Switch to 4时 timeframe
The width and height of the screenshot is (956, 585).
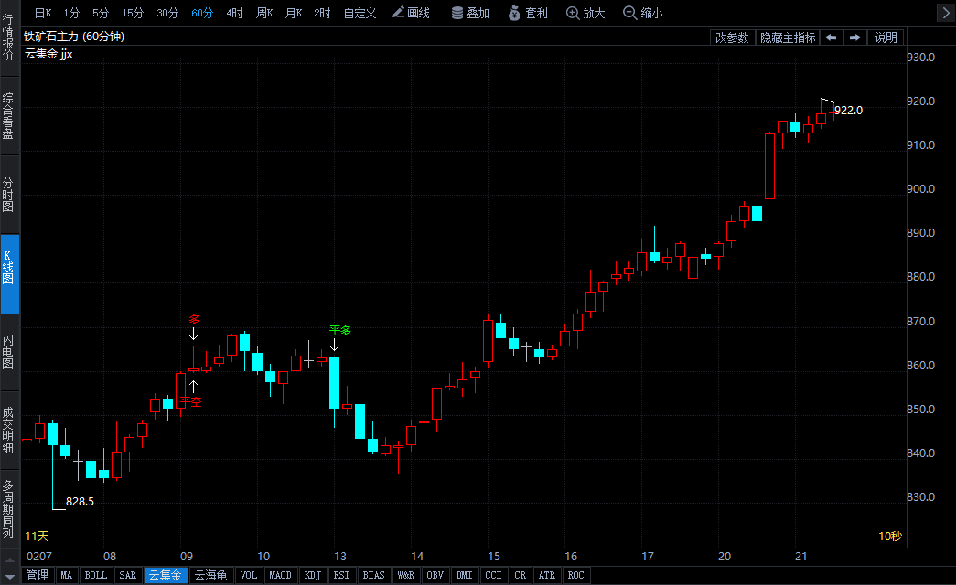235,13
